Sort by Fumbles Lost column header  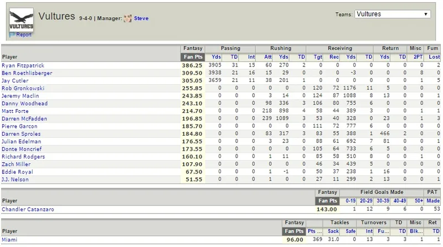tap(434, 57)
